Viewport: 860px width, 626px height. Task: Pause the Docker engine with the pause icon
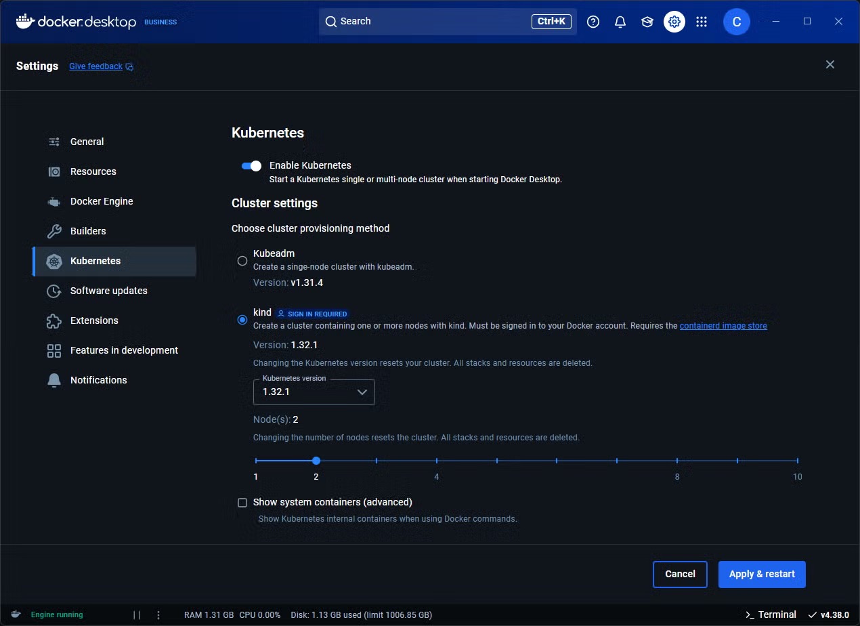137,614
